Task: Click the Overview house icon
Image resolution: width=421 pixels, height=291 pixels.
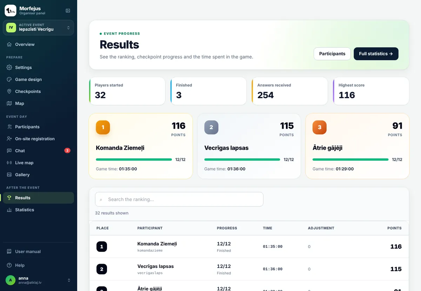Action: click(x=9, y=45)
